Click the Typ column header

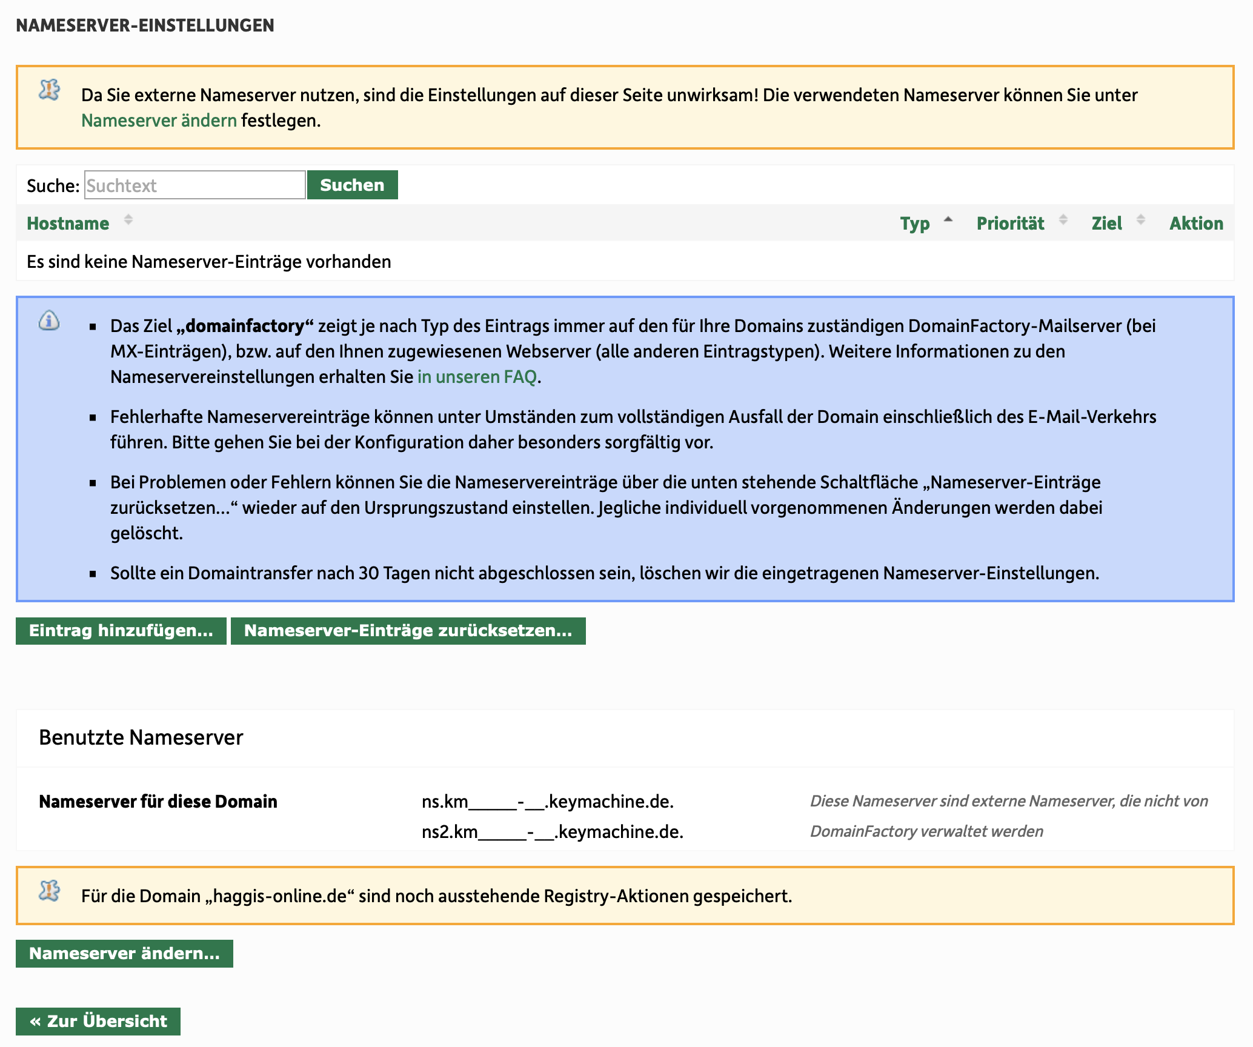coord(914,224)
